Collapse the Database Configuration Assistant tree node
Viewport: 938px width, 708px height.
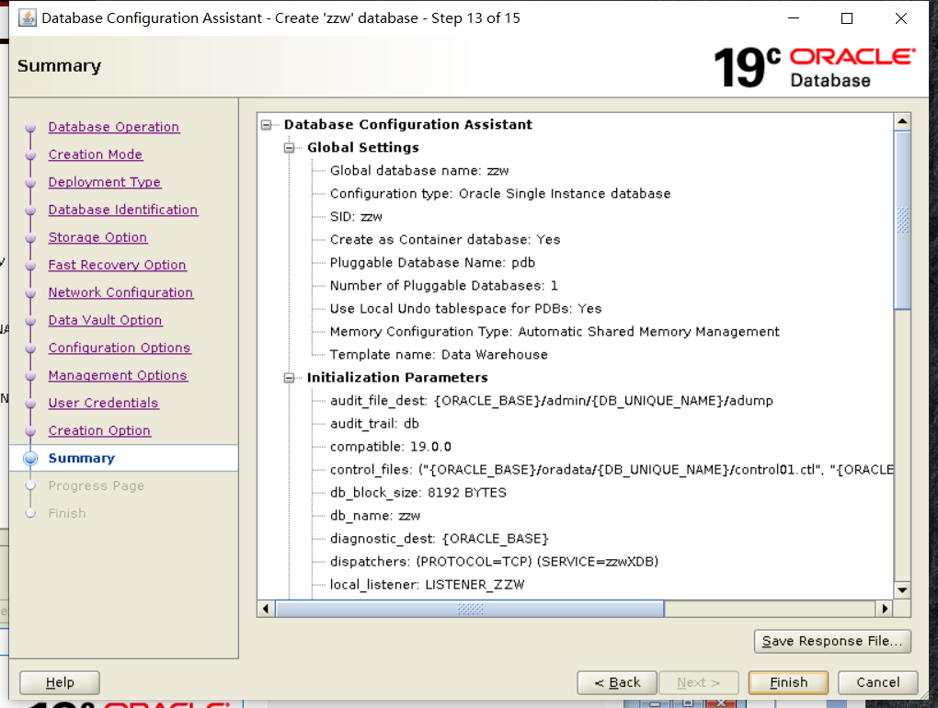[x=266, y=124]
